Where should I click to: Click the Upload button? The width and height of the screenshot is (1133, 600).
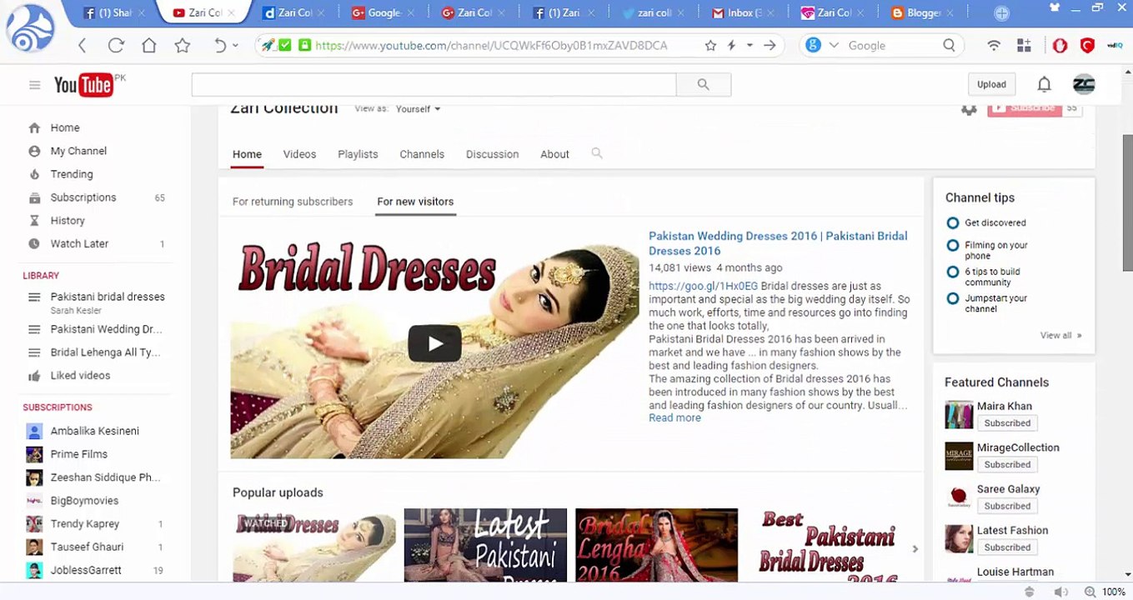pos(991,84)
